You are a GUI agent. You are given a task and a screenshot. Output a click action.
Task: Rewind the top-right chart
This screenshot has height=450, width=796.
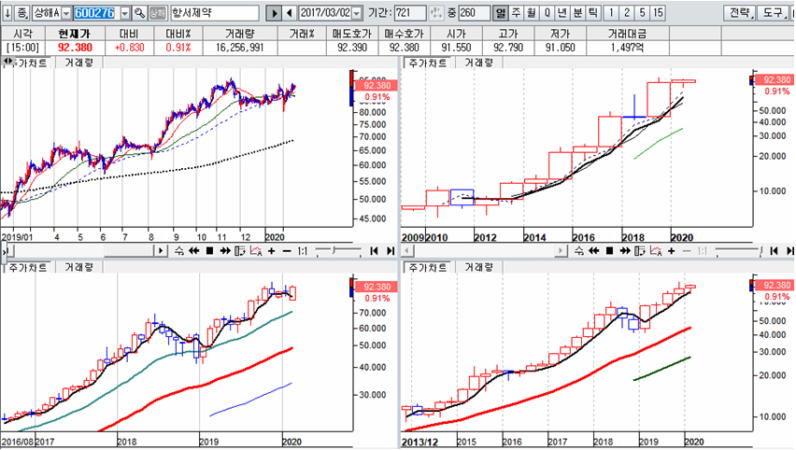click(594, 250)
